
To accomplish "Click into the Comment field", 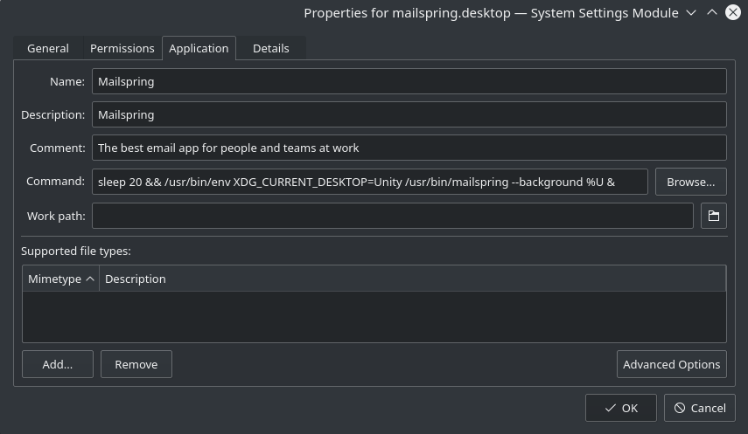I will 409,148.
